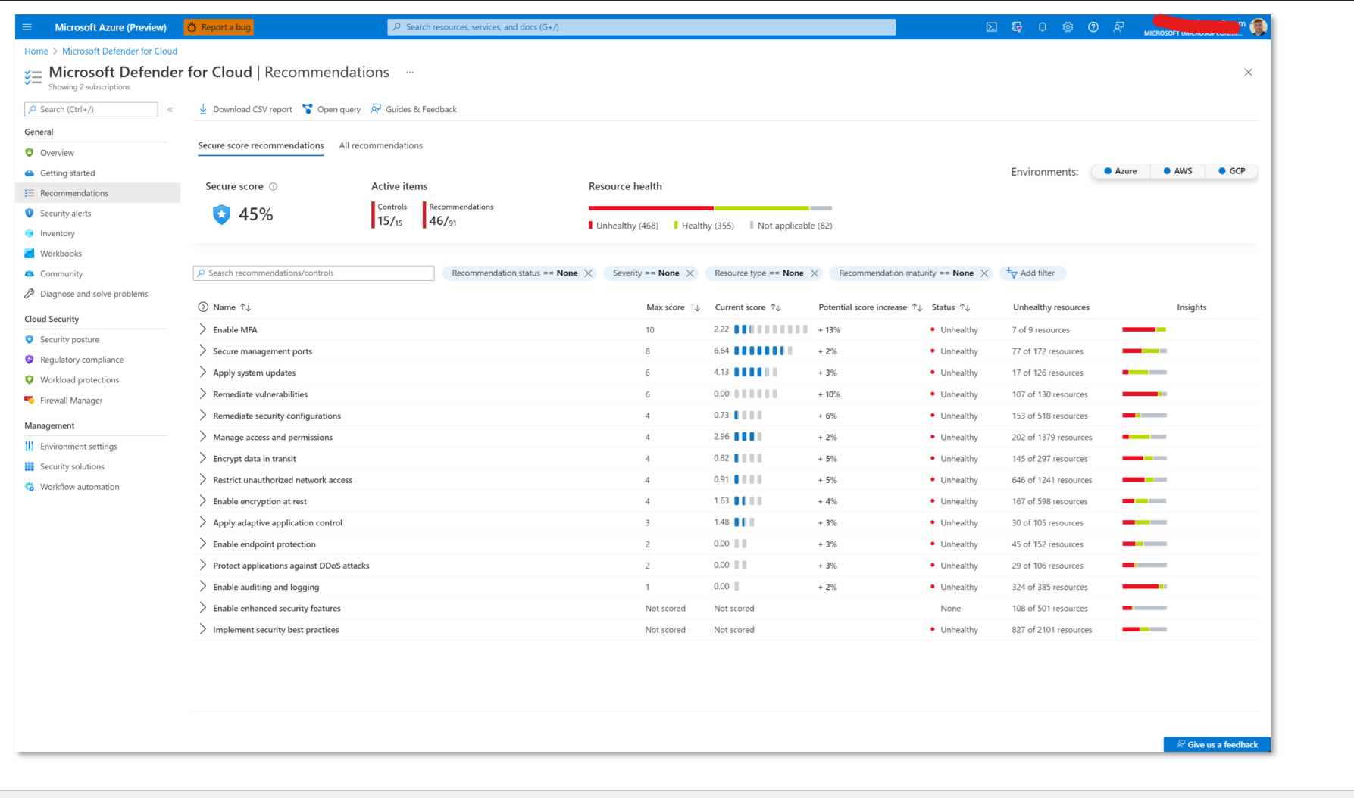This screenshot has width=1354, height=798.
Task: Open Regulatory compliance in sidebar
Action: 82,360
